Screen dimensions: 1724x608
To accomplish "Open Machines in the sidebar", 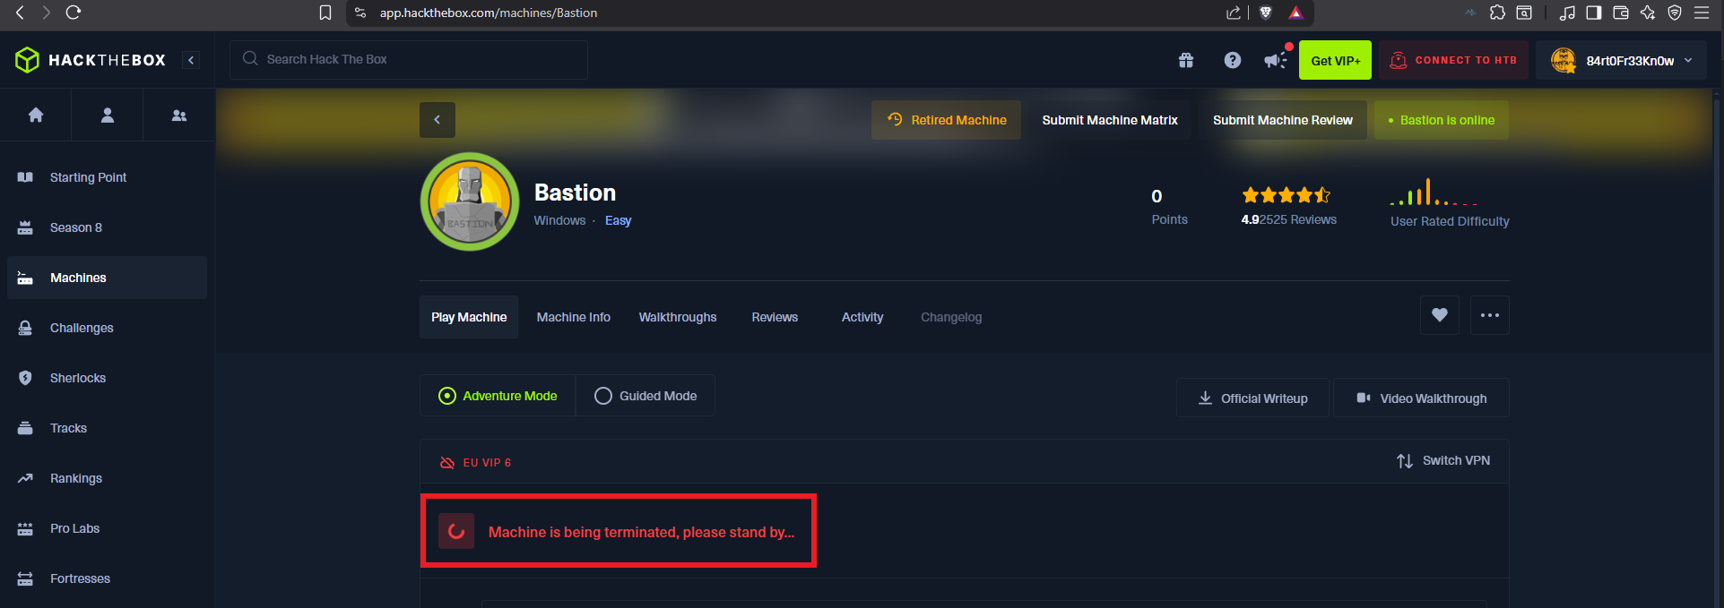I will click(x=107, y=278).
